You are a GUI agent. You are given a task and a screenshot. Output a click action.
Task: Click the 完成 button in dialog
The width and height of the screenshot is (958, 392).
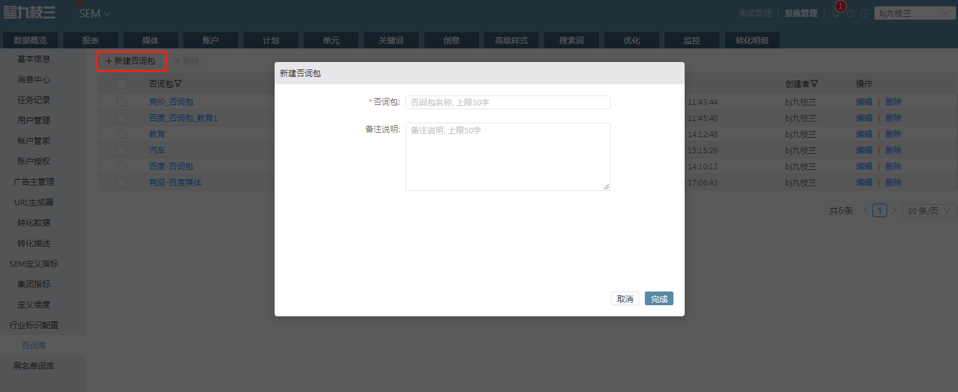[659, 299]
